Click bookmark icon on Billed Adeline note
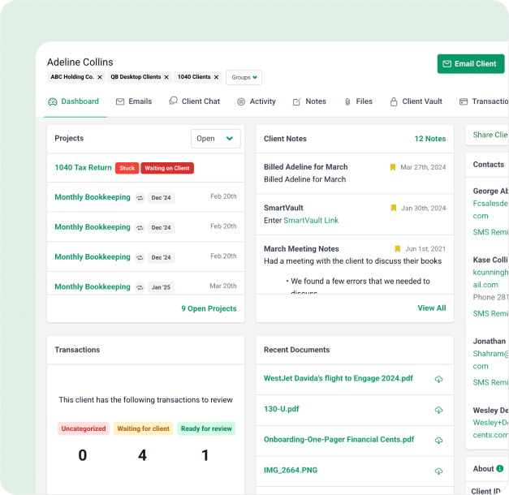The height and width of the screenshot is (495, 509). point(393,167)
